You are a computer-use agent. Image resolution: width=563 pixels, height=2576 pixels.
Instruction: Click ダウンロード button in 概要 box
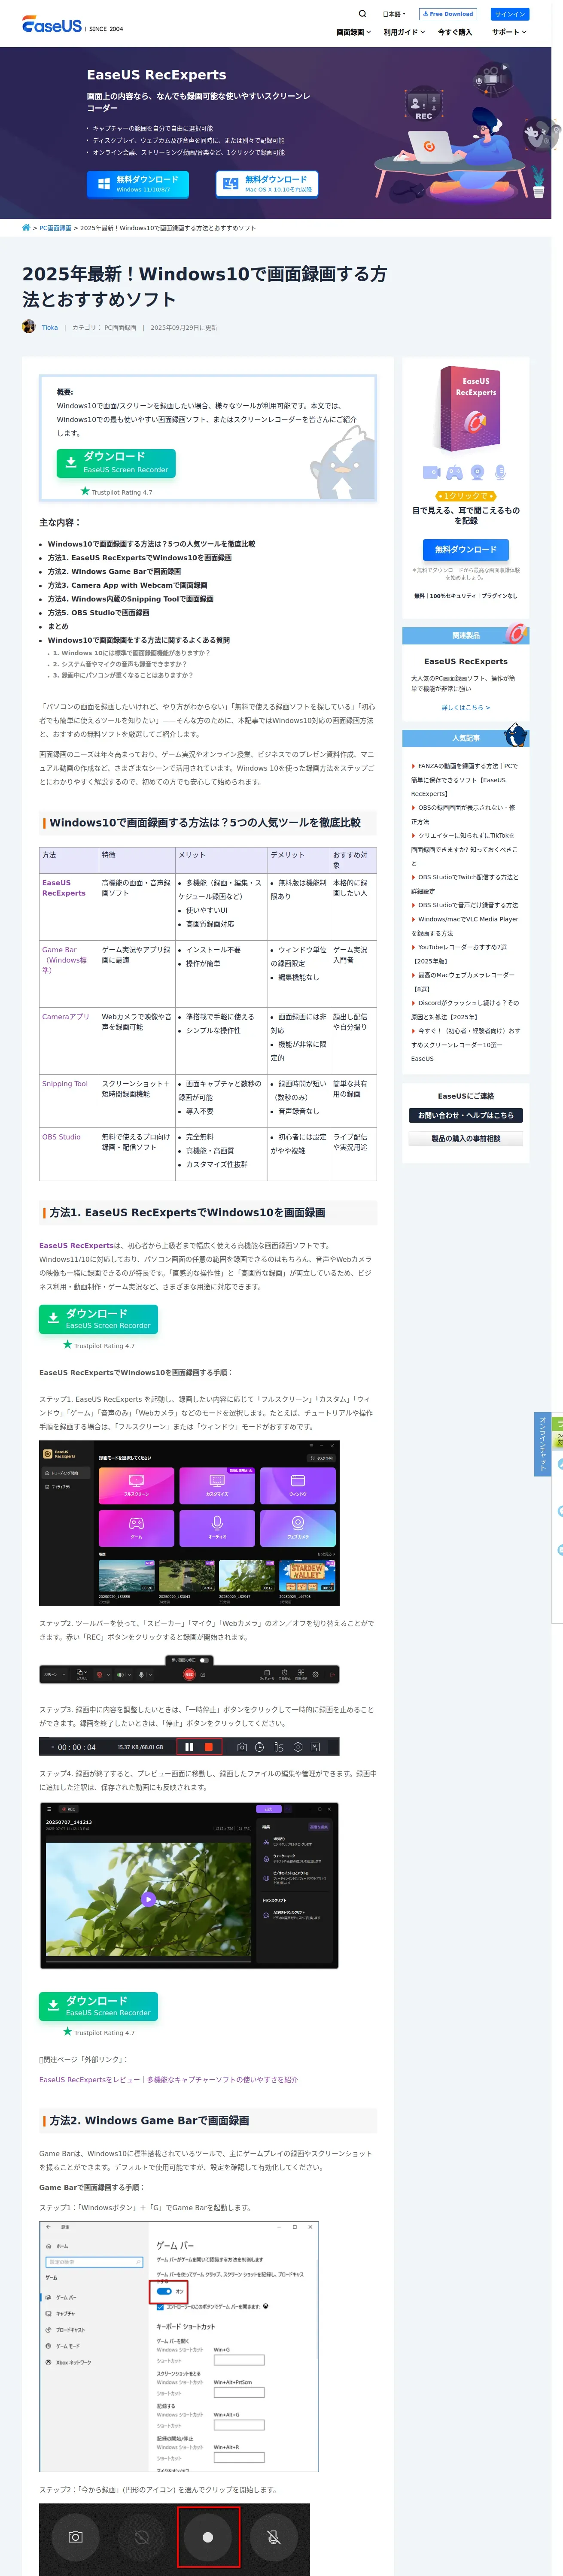[x=116, y=462]
